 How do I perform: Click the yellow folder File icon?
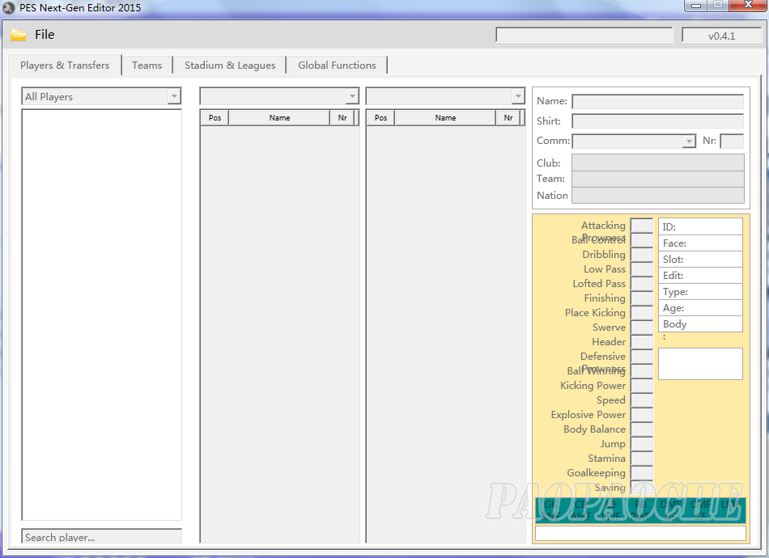click(x=19, y=35)
